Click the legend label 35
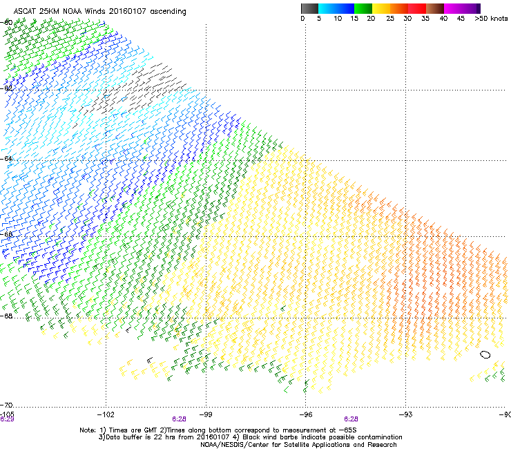The width and height of the screenshot is (511, 449). (425, 19)
